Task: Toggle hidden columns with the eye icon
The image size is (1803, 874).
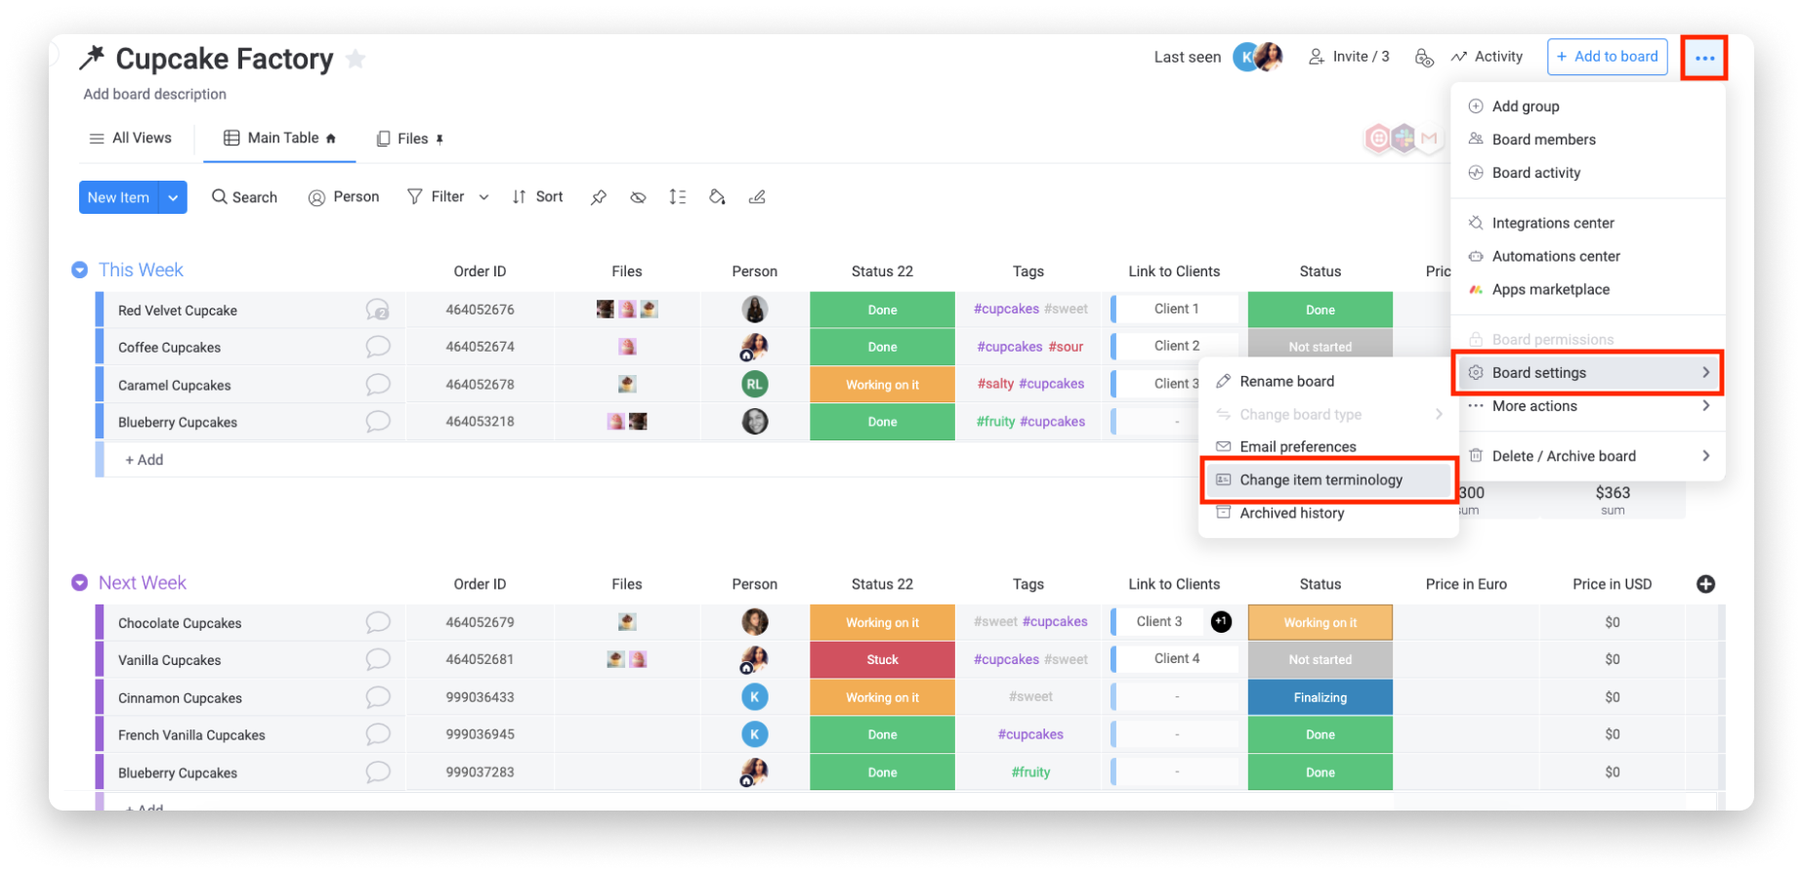Action: click(638, 197)
